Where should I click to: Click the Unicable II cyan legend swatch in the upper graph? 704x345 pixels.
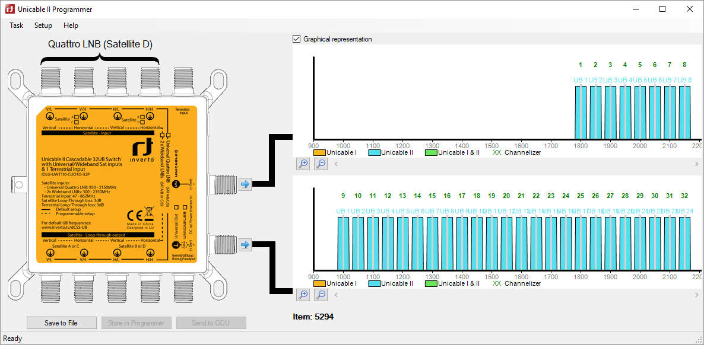374,152
